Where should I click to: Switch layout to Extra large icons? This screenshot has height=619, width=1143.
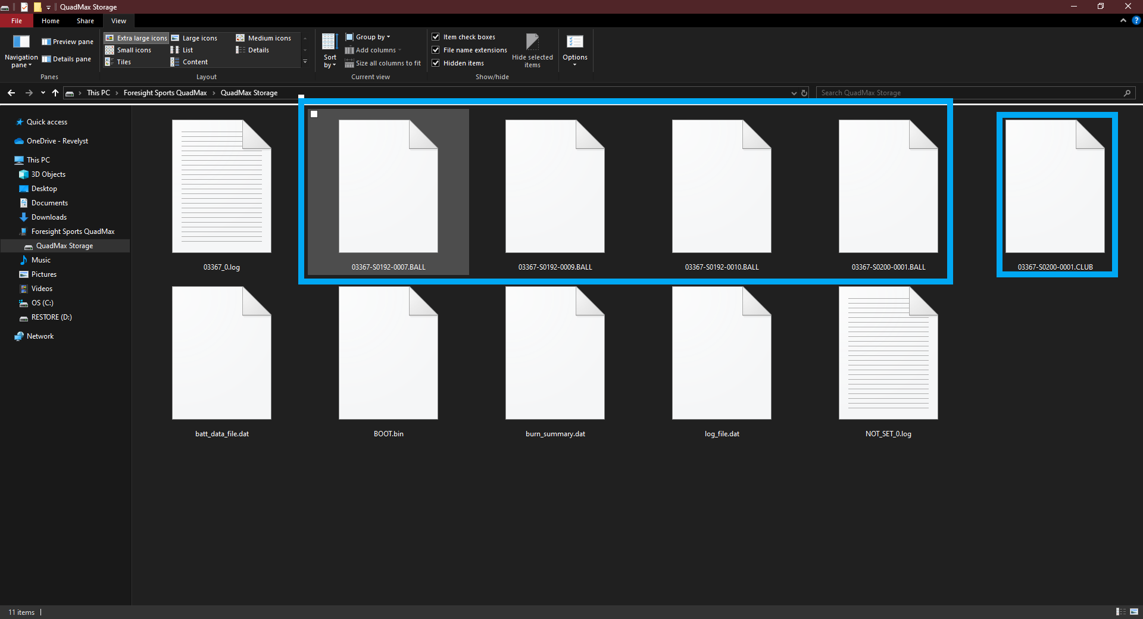[x=136, y=38]
